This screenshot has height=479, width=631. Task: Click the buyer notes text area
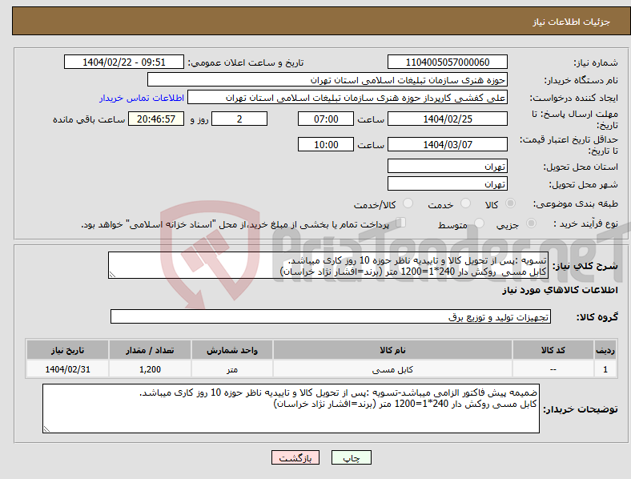pos(291,409)
